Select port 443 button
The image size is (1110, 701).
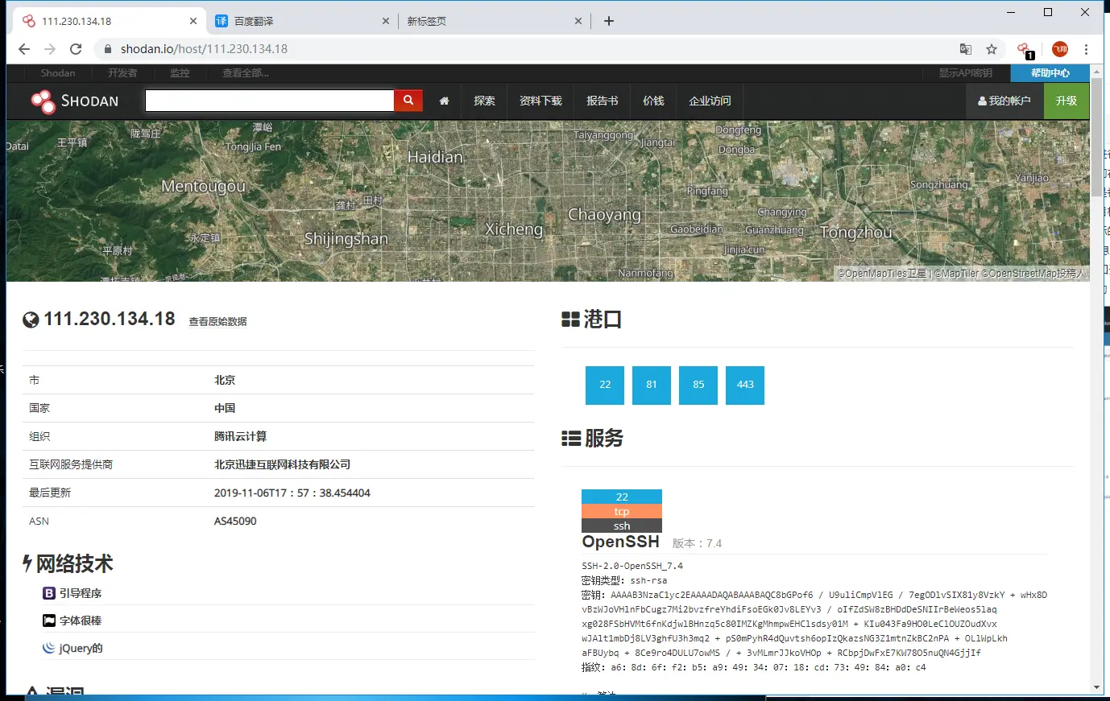(745, 385)
